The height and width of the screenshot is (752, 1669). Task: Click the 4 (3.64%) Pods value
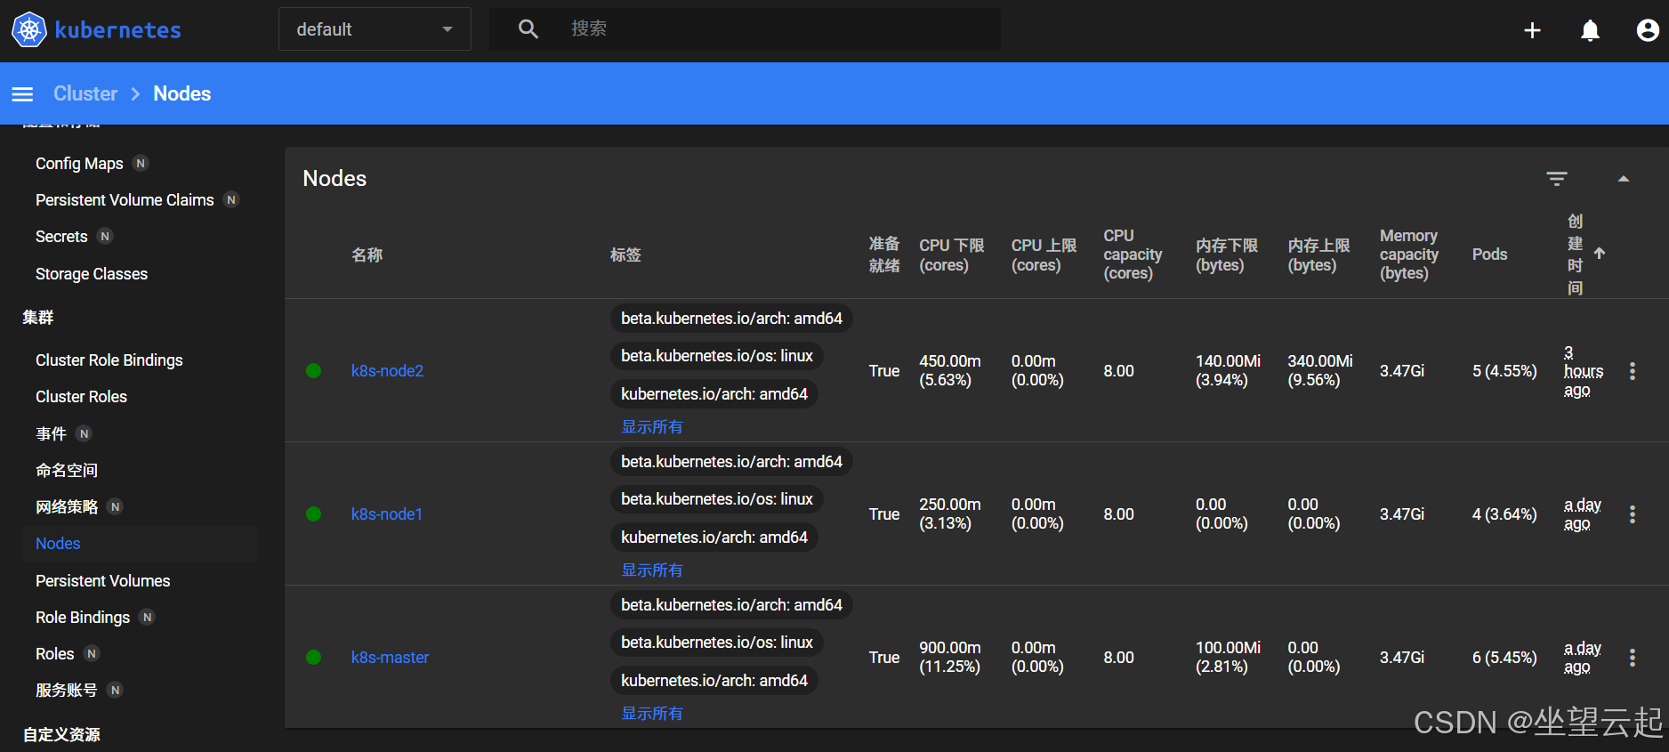tap(1504, 514)
